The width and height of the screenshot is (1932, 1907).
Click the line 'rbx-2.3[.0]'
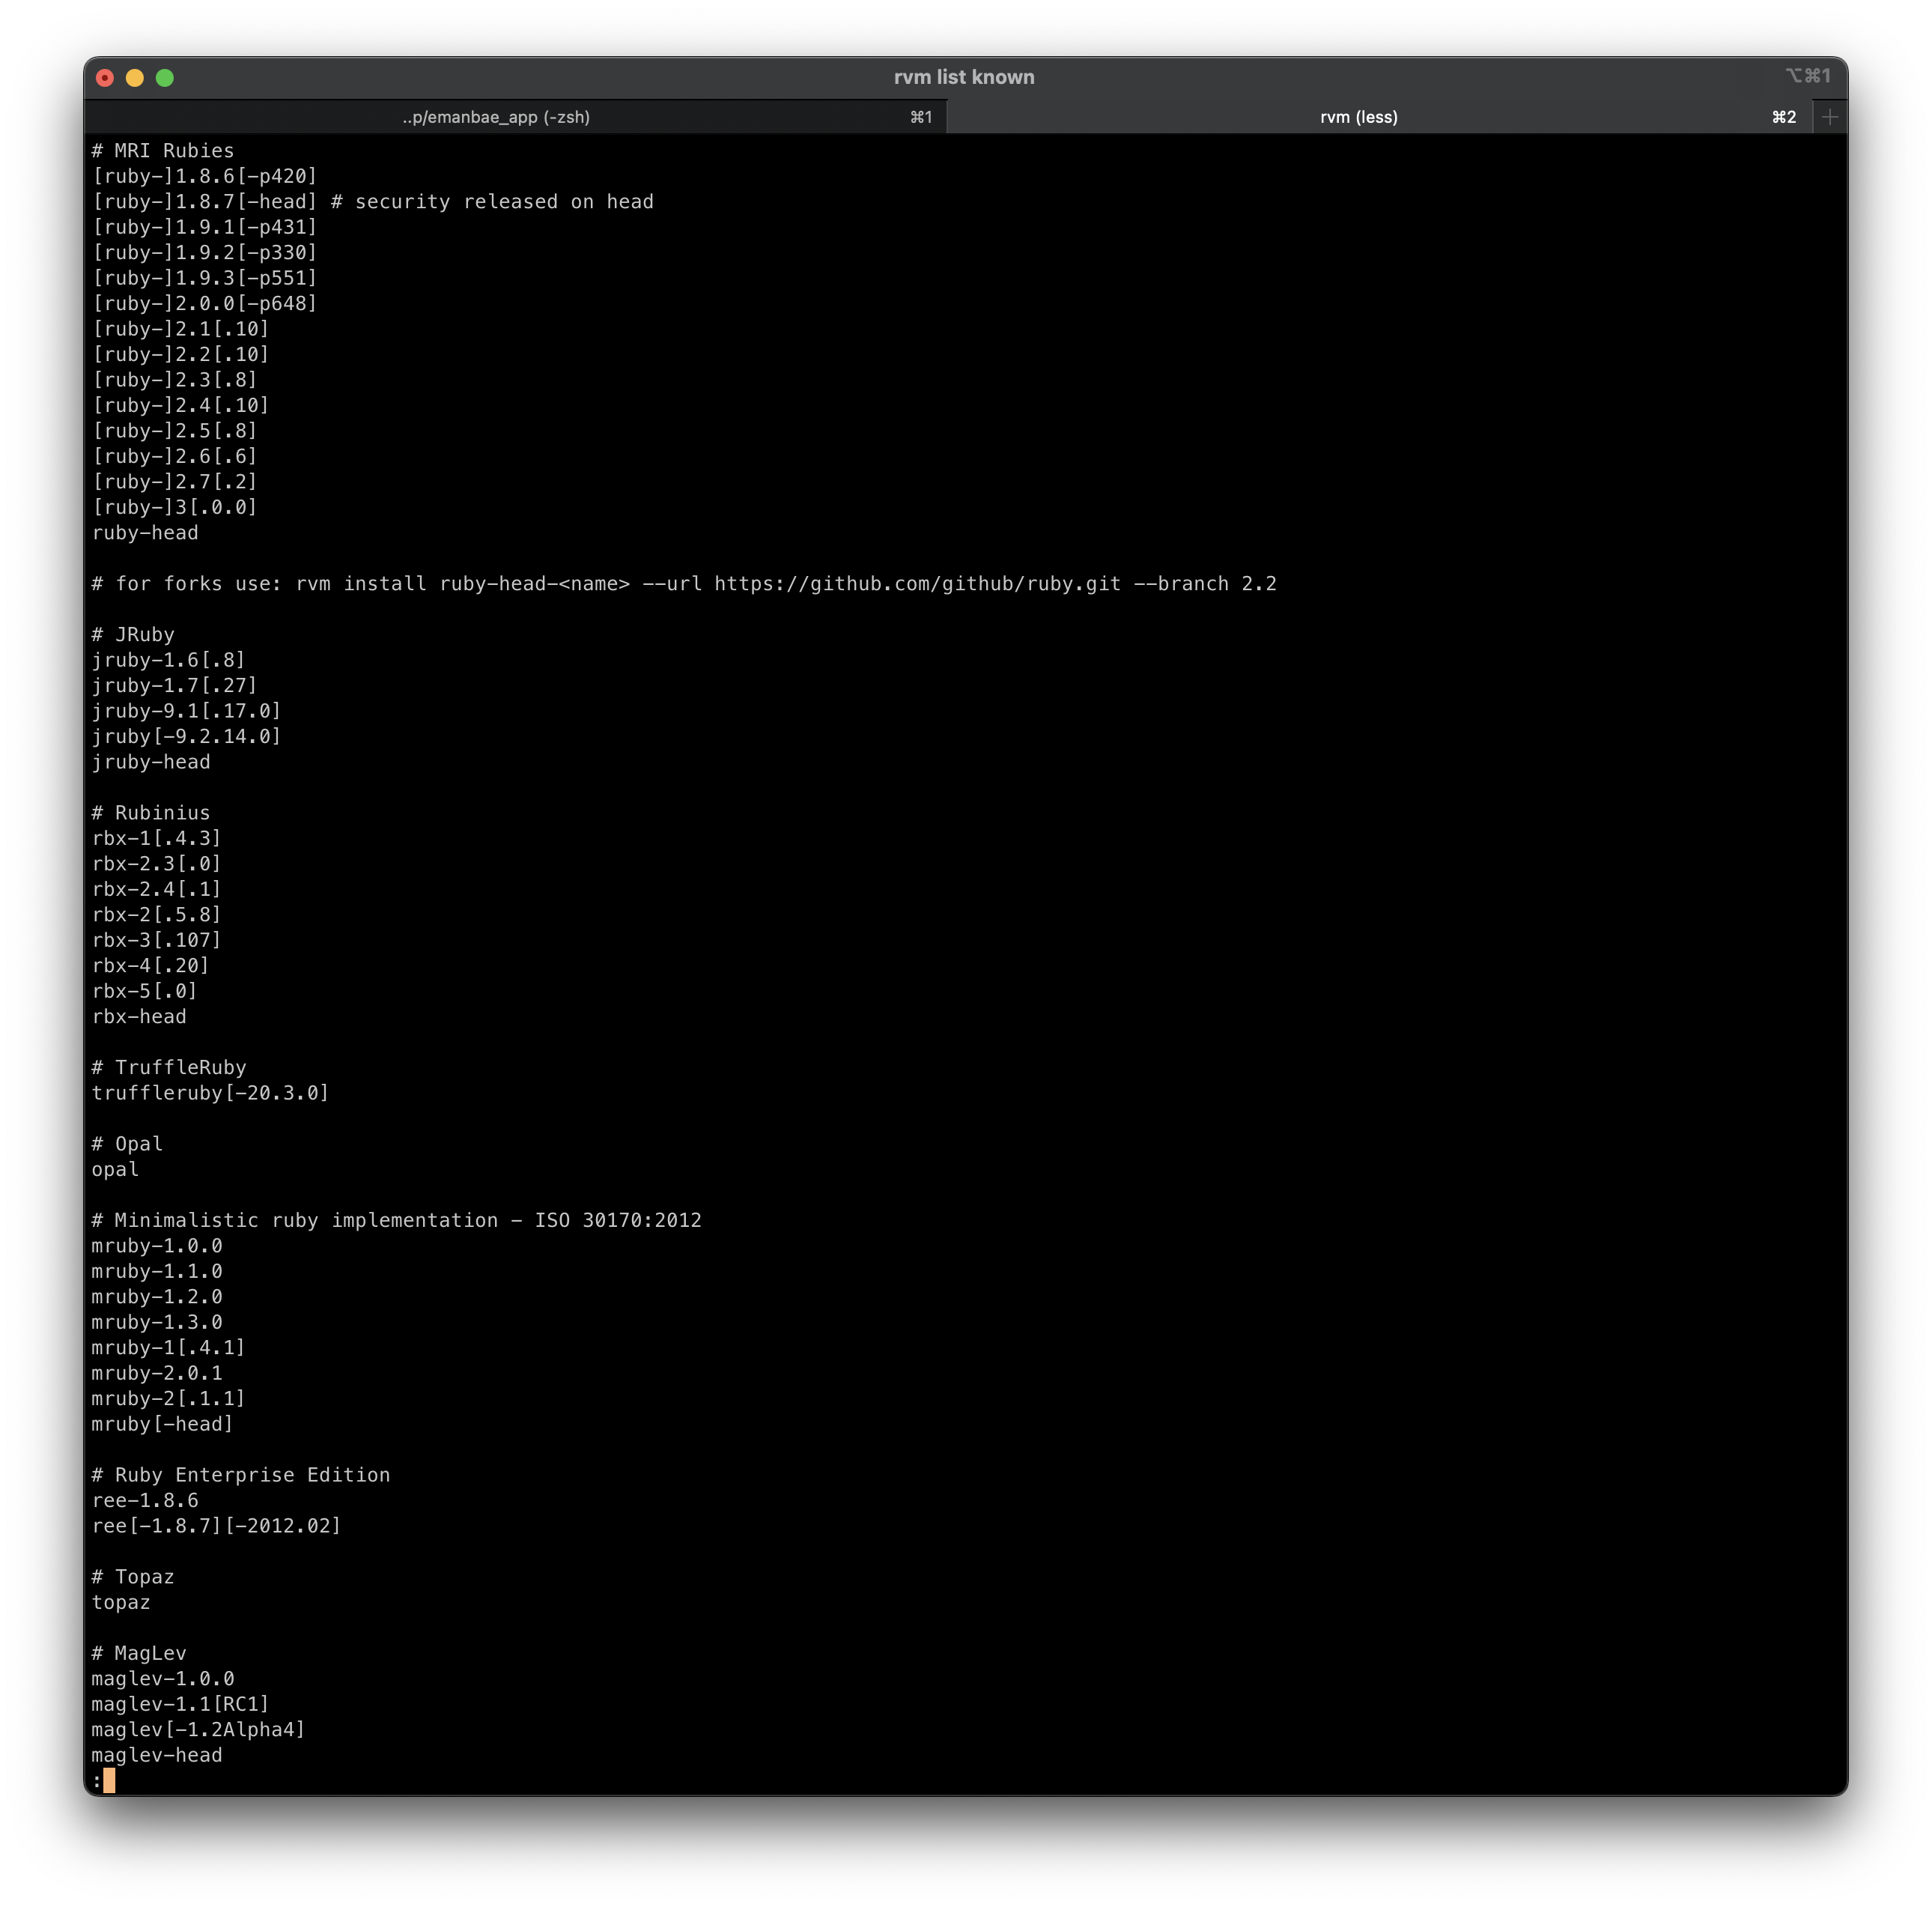point(157,865)
